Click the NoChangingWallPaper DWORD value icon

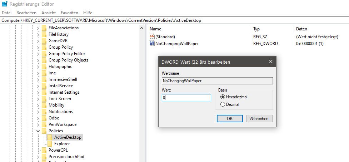(x=152, y=44)
